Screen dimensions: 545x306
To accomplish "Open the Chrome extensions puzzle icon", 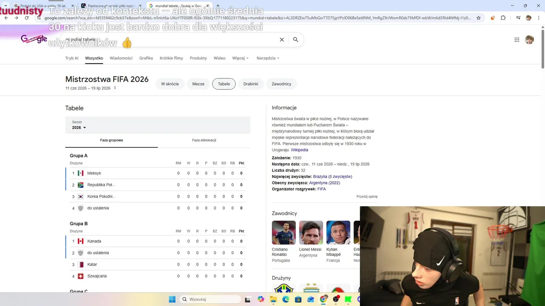I will [x=503, y=18].
